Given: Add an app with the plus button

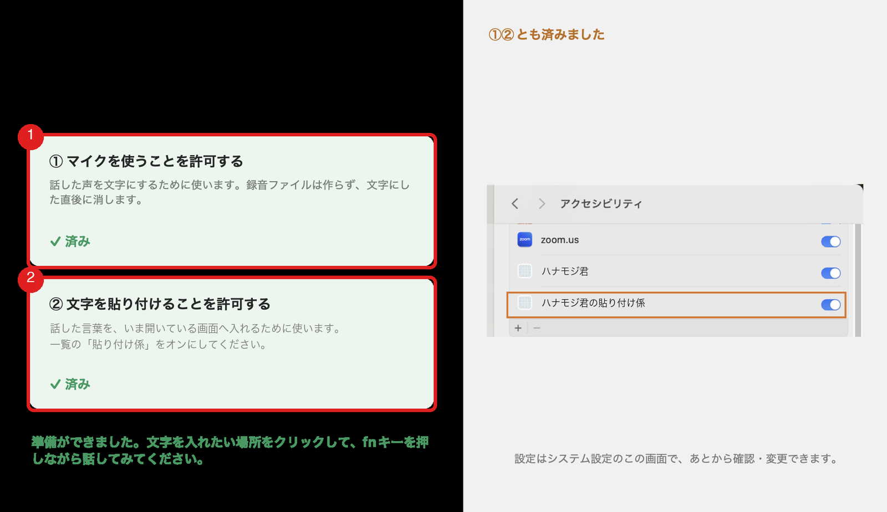Looking at the screenshot, I should [518, 328].
